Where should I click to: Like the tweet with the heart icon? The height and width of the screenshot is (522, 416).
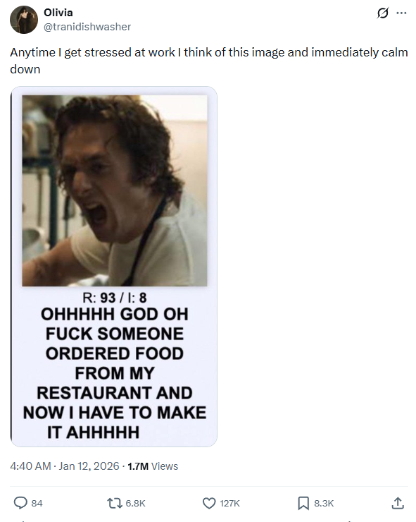click(209, 503)
